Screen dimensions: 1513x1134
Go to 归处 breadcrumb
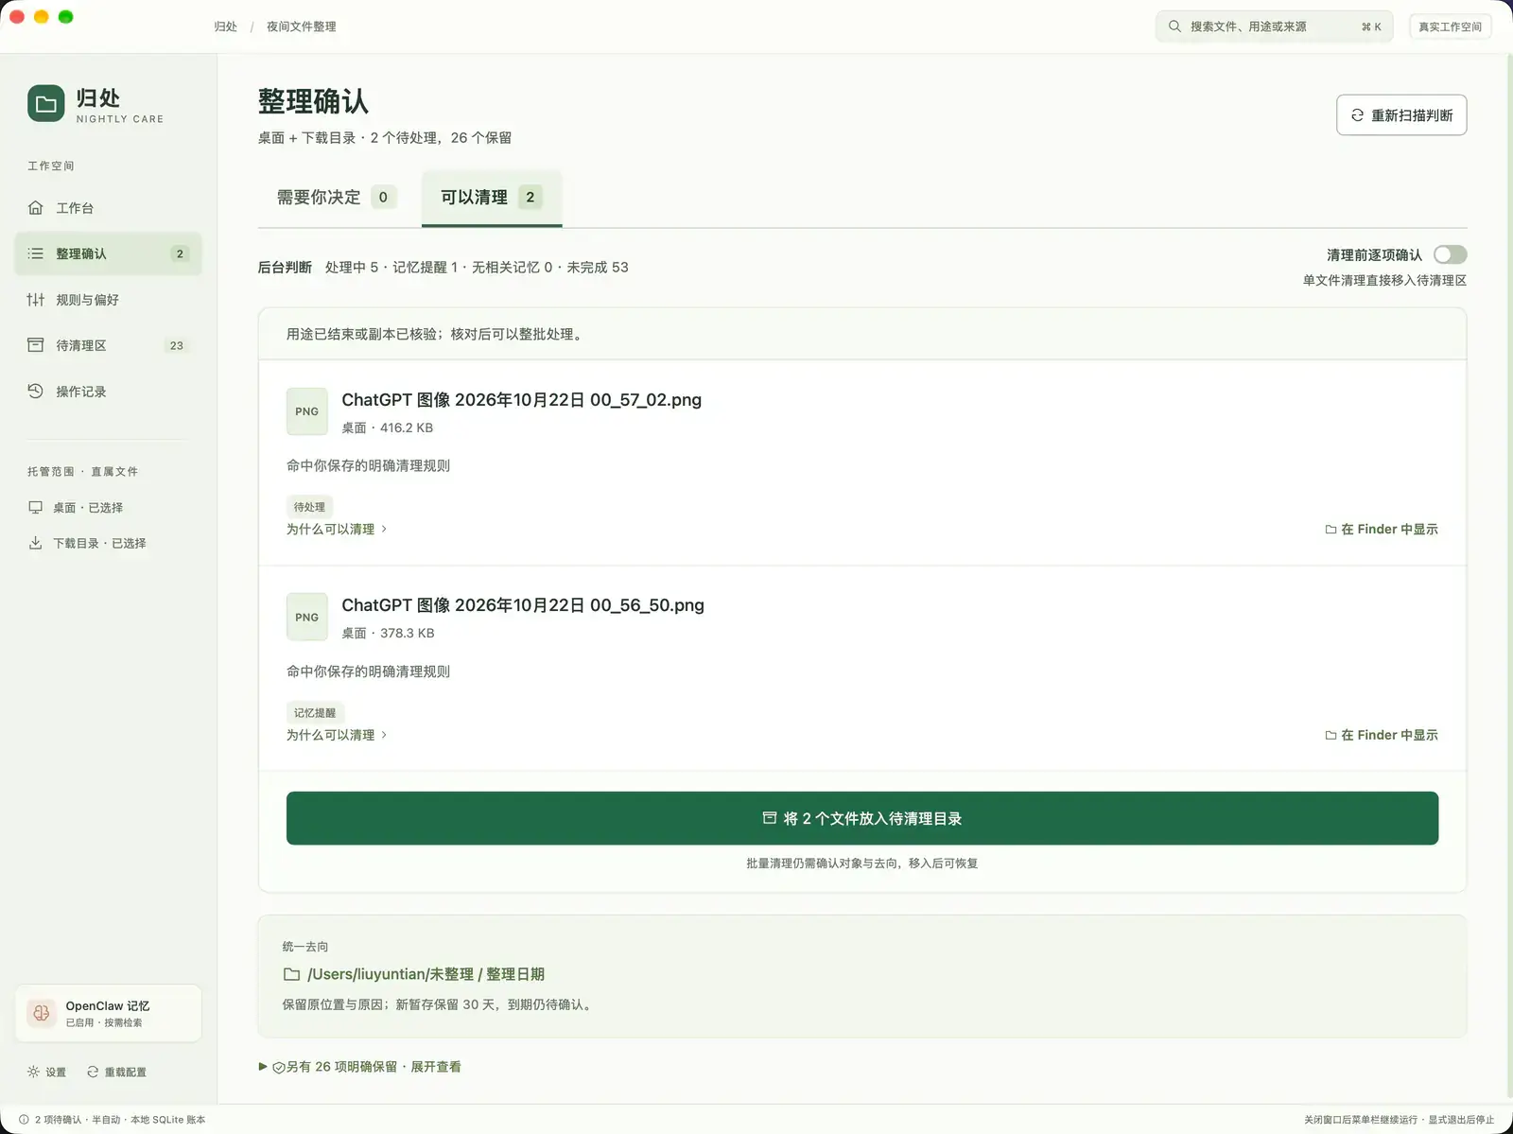[x=226, y=26]
